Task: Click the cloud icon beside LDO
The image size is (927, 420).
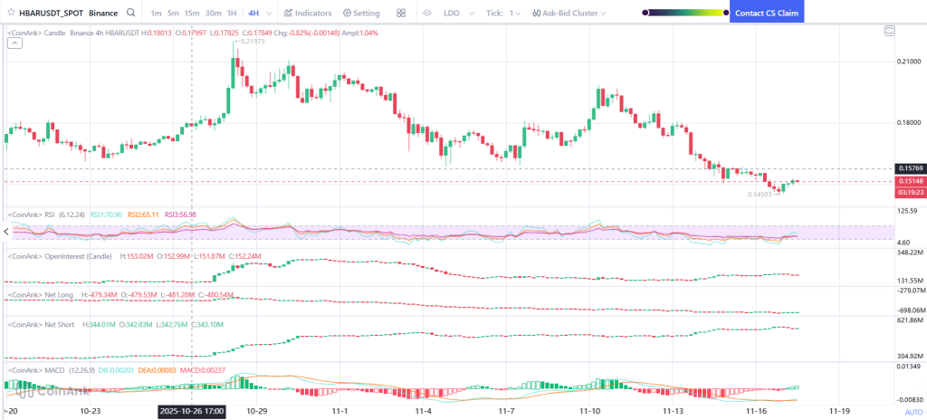Action: 427,13
